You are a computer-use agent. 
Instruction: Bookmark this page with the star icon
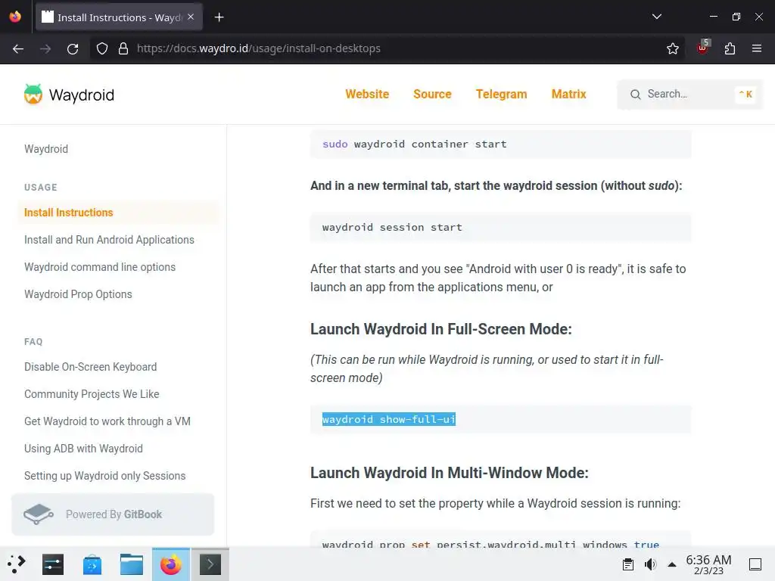[x=672, y=48]
